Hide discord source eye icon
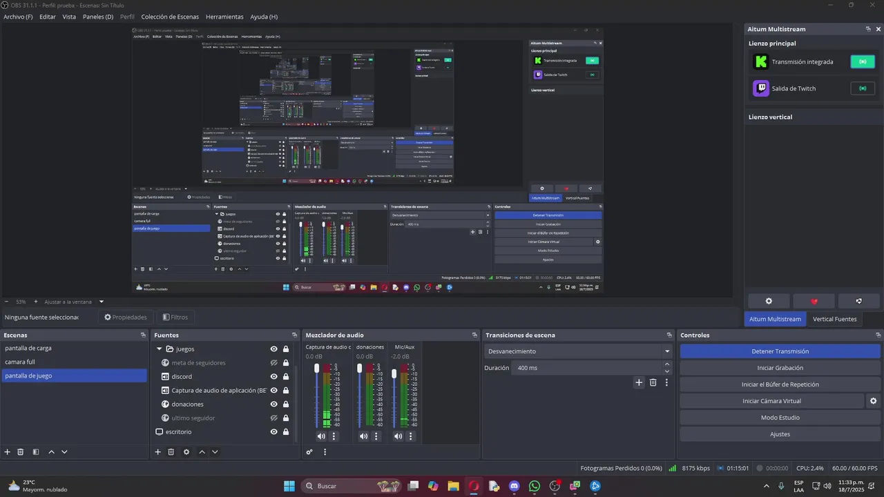Viewport: 884px width, 497px height. pos(274,377)
